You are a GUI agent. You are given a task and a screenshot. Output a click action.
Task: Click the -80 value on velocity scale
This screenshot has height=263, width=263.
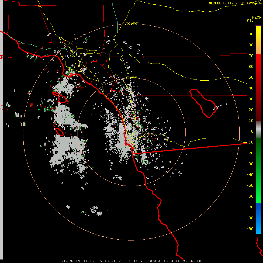click(250, 218)
